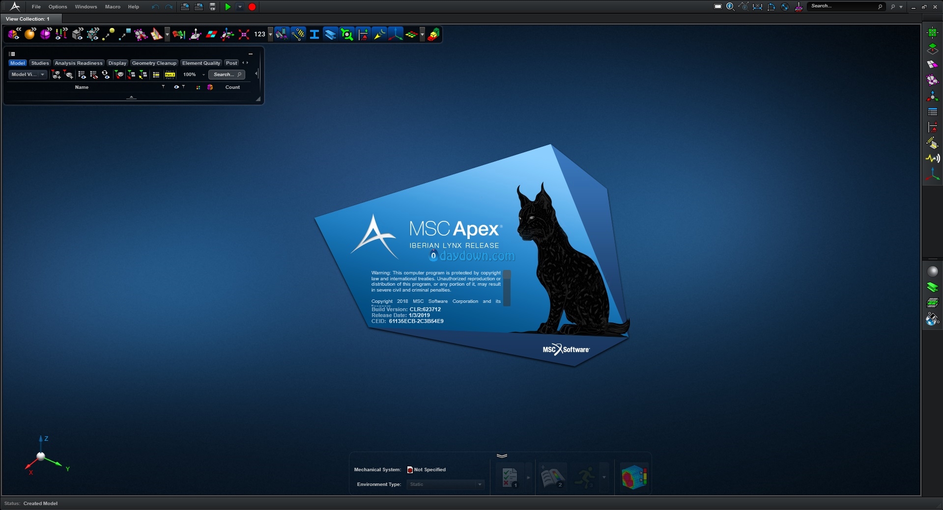The width and height of the screenshot is (943, 510).
Task: Open the blue layered plates tool
Action: coord(331,34)
